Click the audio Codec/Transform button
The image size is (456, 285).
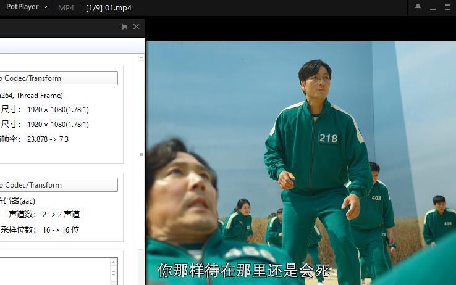59,185
